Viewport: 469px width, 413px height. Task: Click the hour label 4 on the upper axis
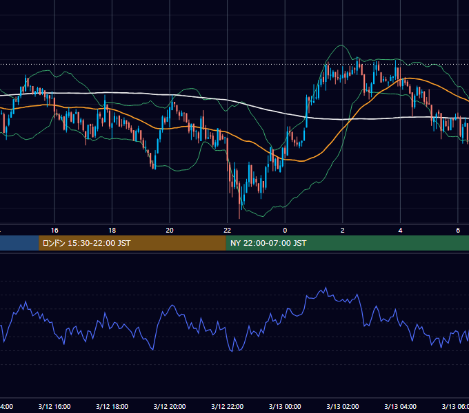[400, 231]
